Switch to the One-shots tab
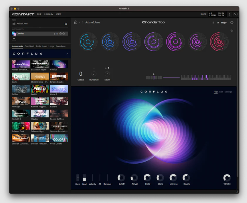Viewport: 247px width, 203px height. [61, 46]
